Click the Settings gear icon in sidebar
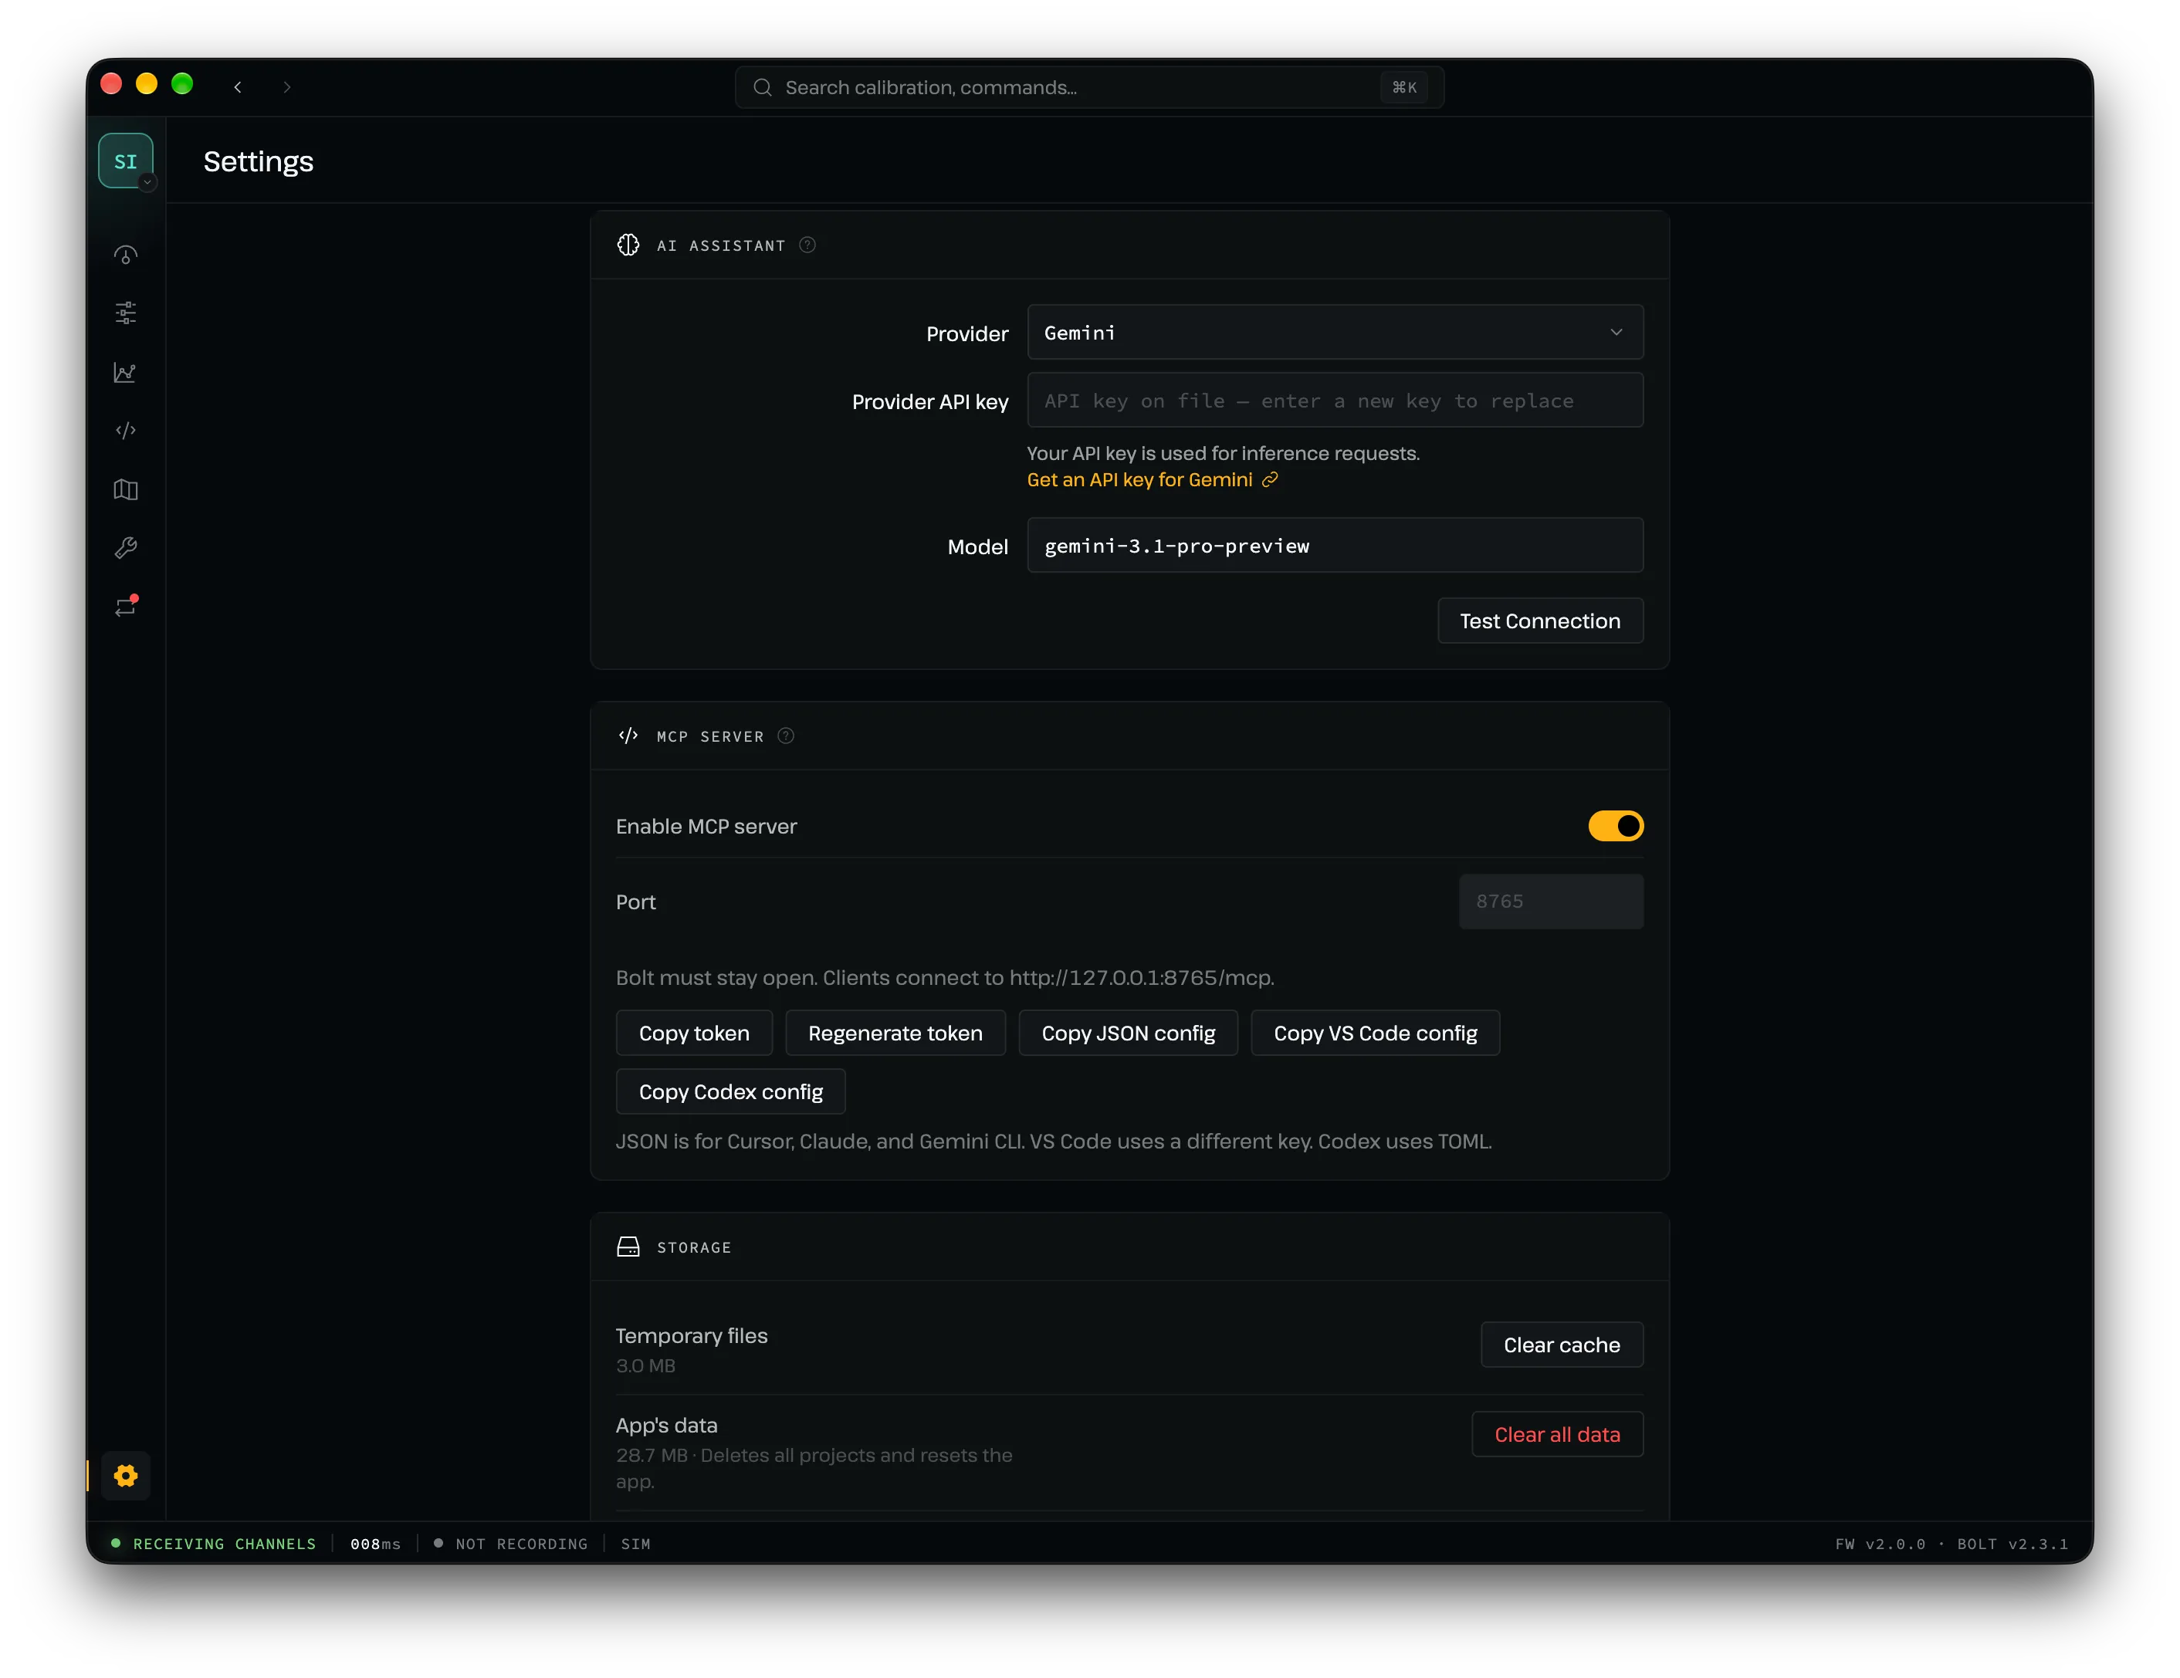This screenshot has height=1678, width=2180. [x=126, y=1475]
